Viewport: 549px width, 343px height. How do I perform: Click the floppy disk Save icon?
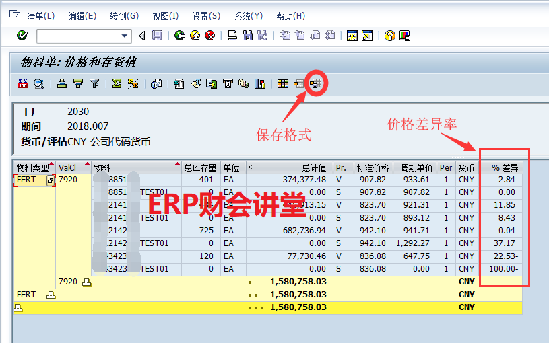coord(157,36)
